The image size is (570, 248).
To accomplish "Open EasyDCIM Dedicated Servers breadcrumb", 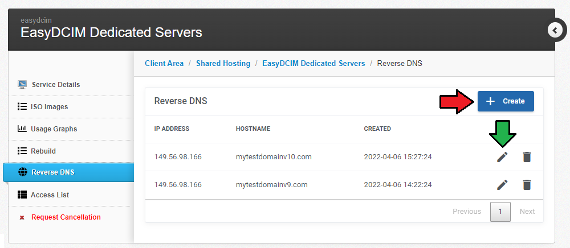I will (313, 64).
